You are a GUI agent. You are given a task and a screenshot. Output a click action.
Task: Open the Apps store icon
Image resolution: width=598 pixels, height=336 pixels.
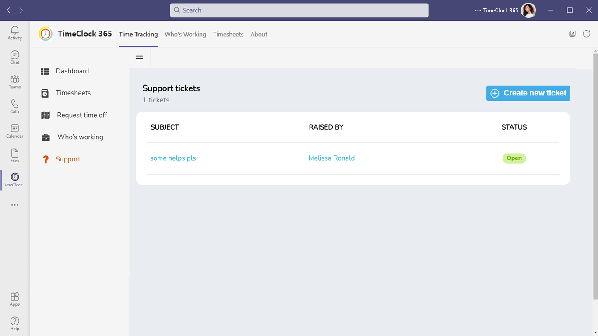point(15,299)
